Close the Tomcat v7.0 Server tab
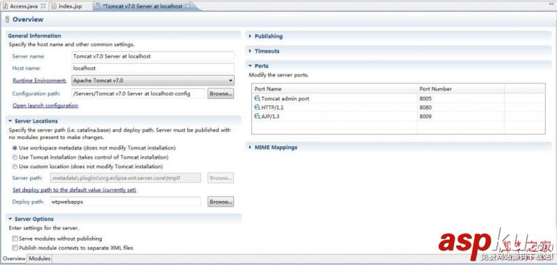Viewport: 557px width, 265px height. coord(187,6)
